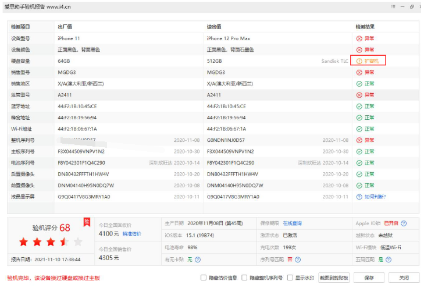424x288 pixels.
Task: Click the normal check icon for 销售地区
Action: point(359,84)
